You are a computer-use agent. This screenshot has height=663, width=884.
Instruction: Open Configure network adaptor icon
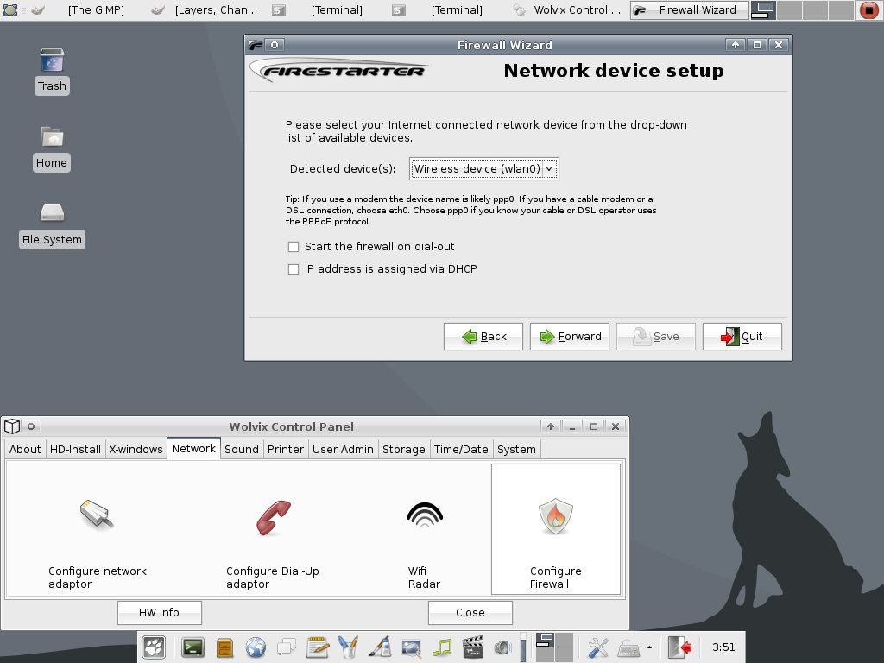coord(97,515)
